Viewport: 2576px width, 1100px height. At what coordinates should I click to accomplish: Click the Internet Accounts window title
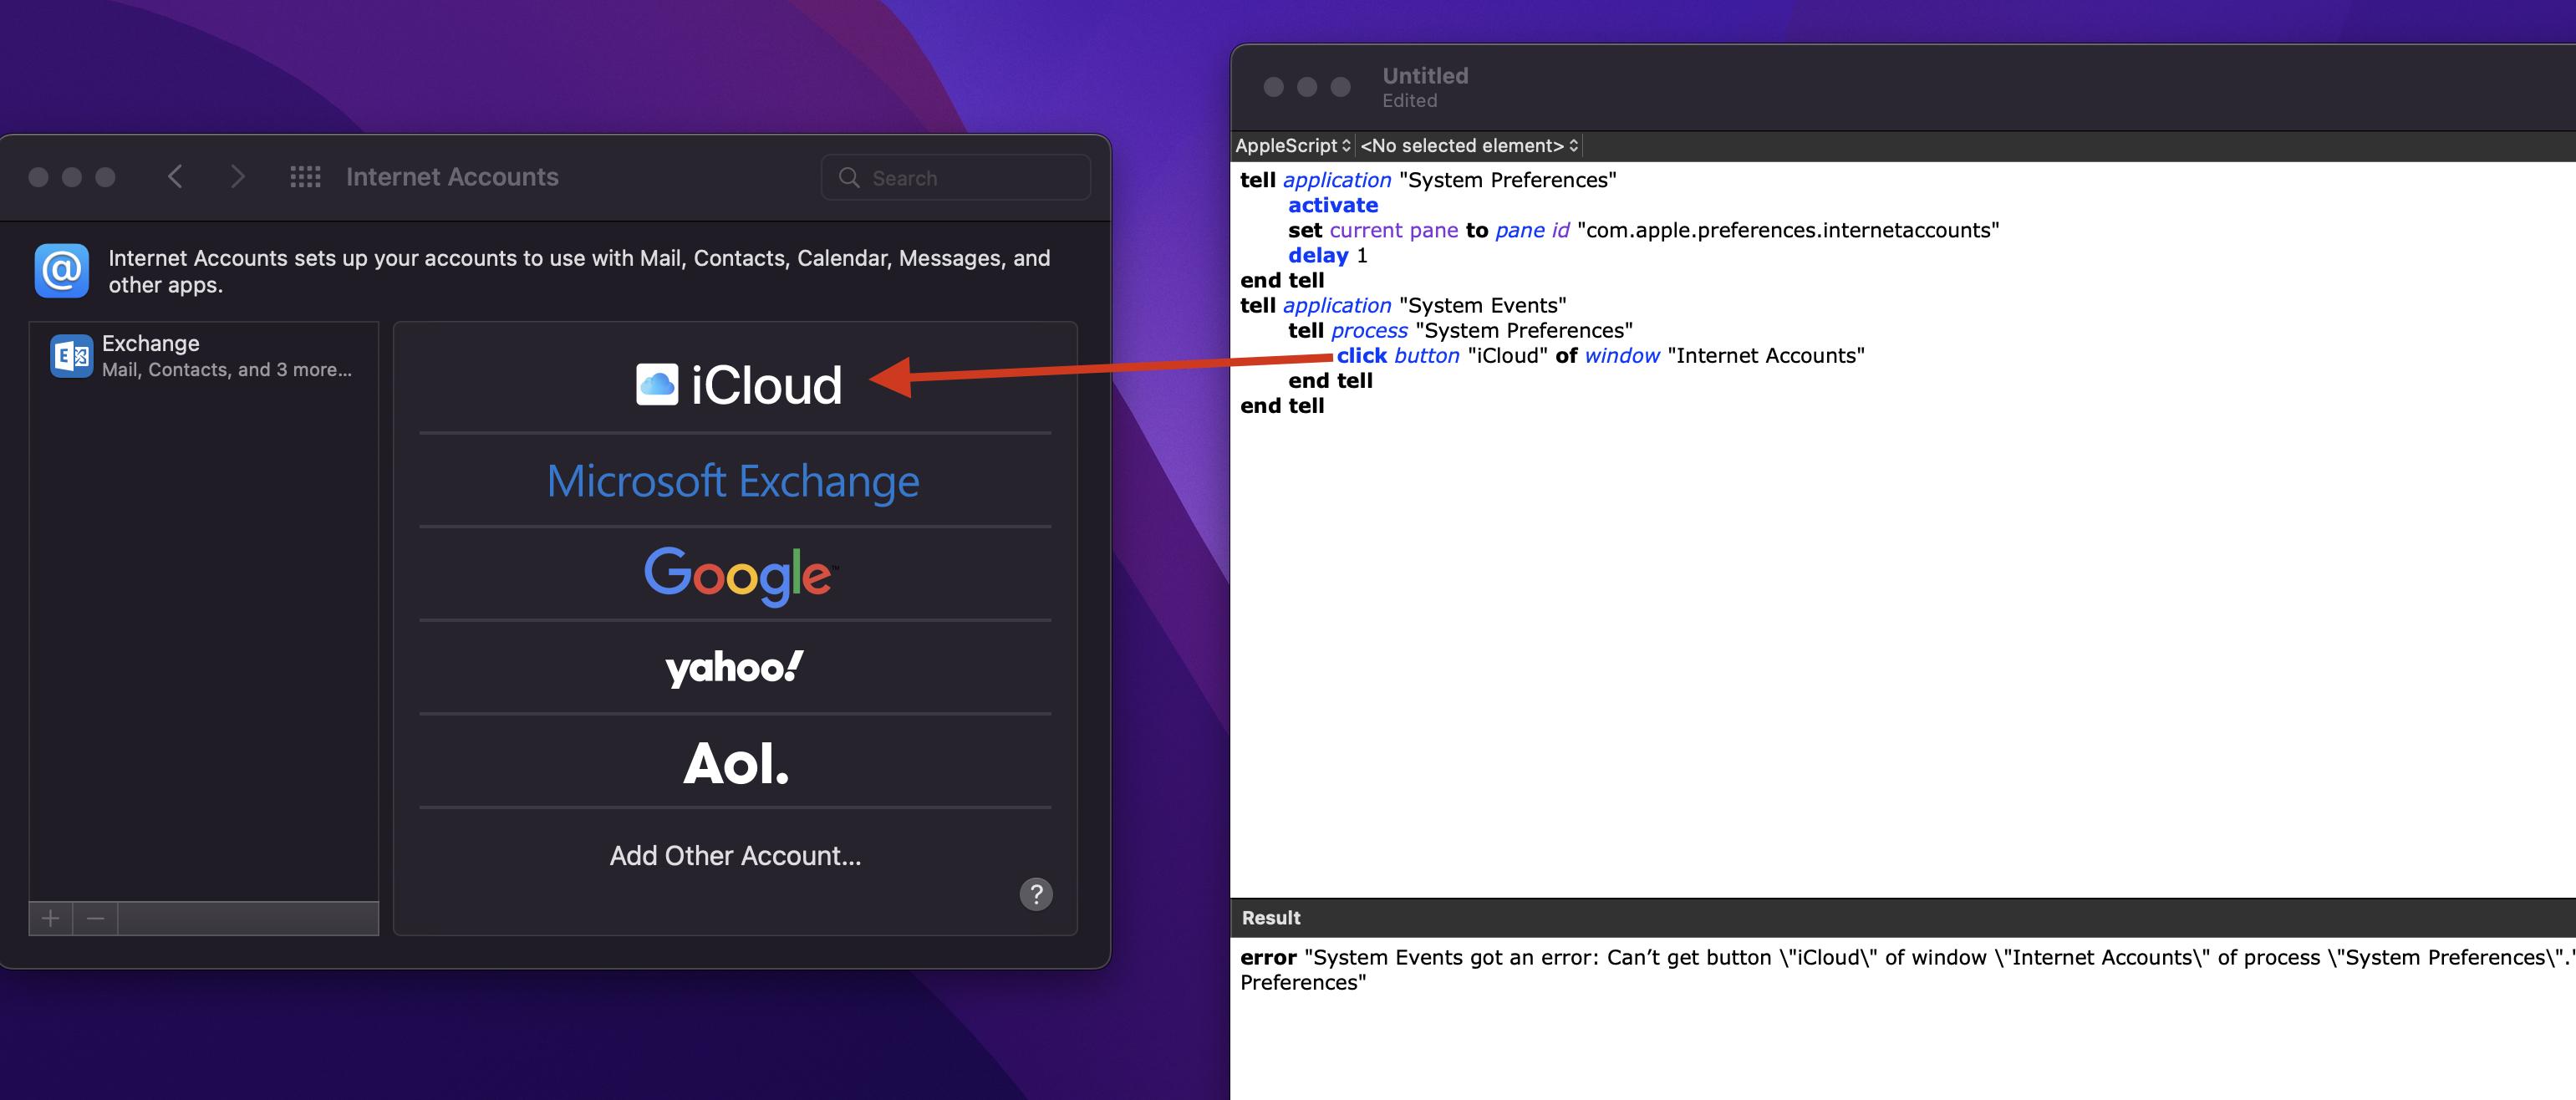pos(452,177)
